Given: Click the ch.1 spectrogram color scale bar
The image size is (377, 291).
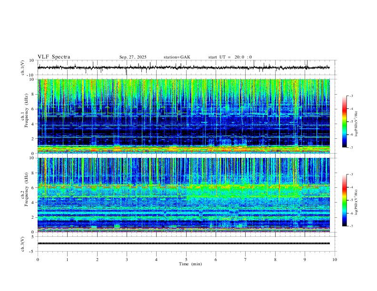Looking at the screenshot, I should 345,122.
